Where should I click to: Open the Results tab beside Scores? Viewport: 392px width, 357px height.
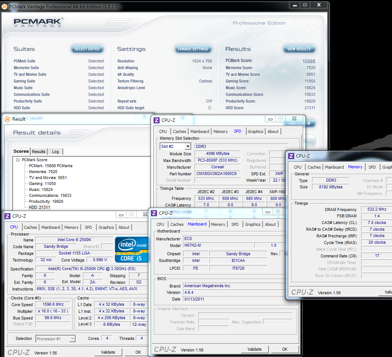point(38,152)
